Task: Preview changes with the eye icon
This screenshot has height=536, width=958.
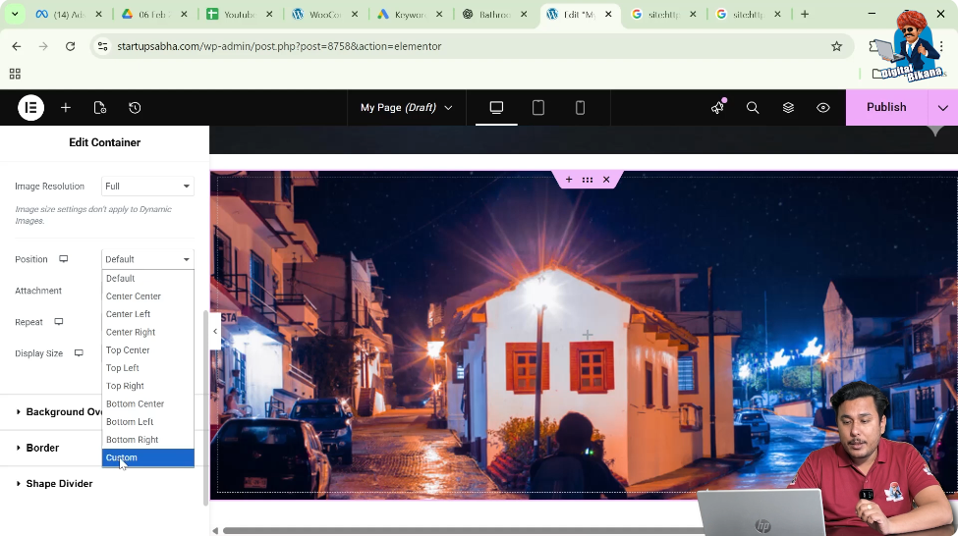Action: tap(823, 108)
